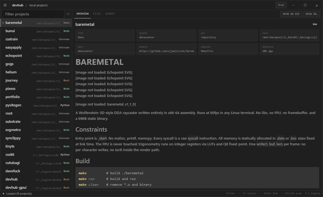Expand the baremetal project chevron

(3, 23)
